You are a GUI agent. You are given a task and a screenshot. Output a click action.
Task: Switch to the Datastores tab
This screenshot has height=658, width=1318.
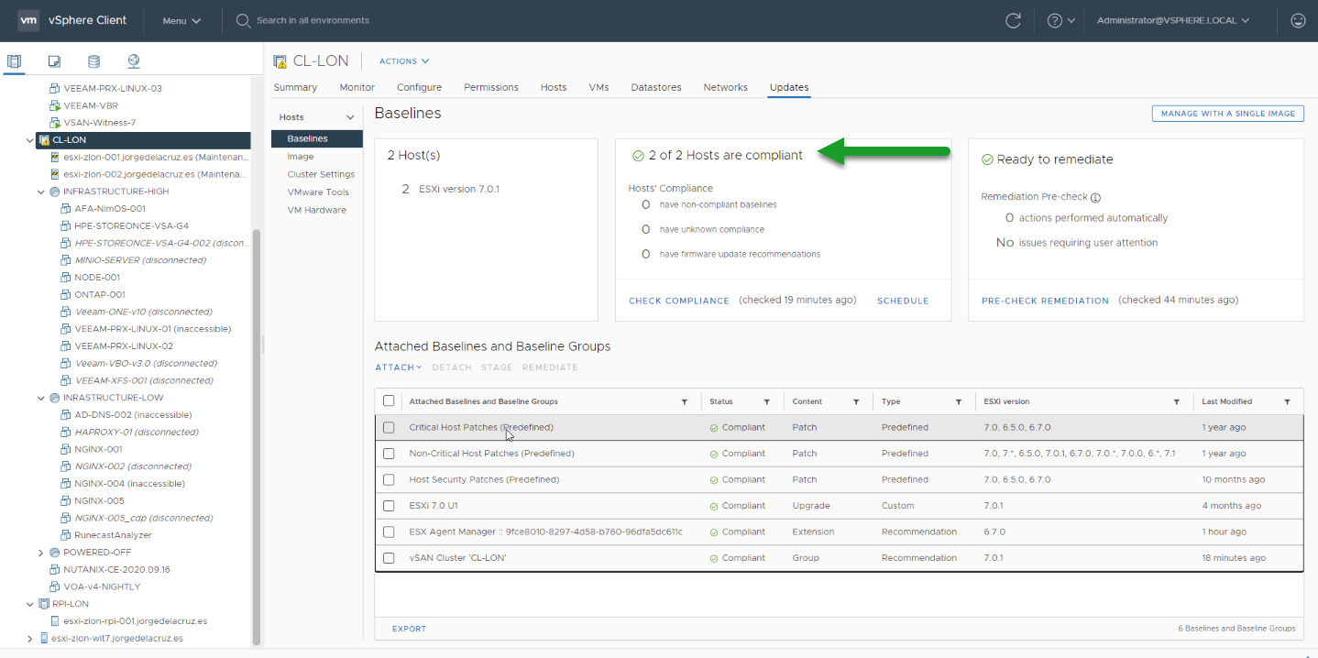tap(656, 87)
